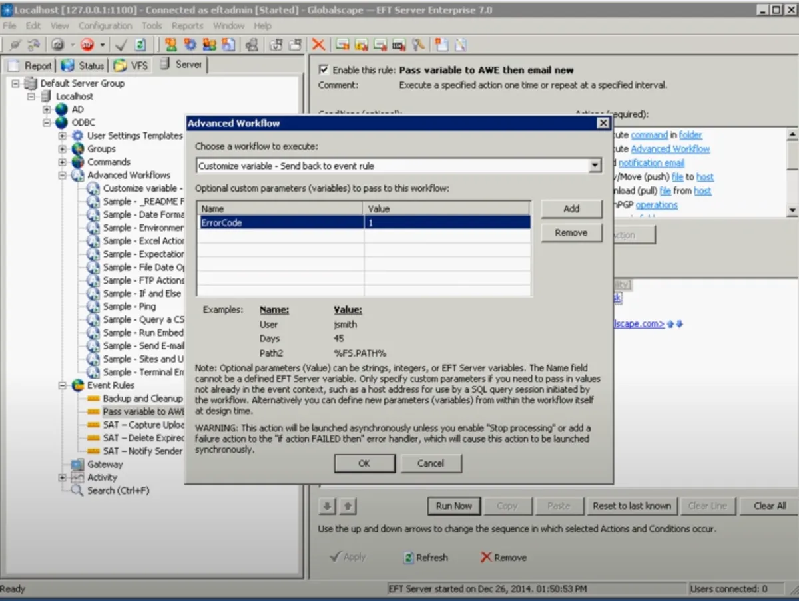The height and width of the screenshot is (601, 799).
Task: Expand the AD site node
Action: 47,109
